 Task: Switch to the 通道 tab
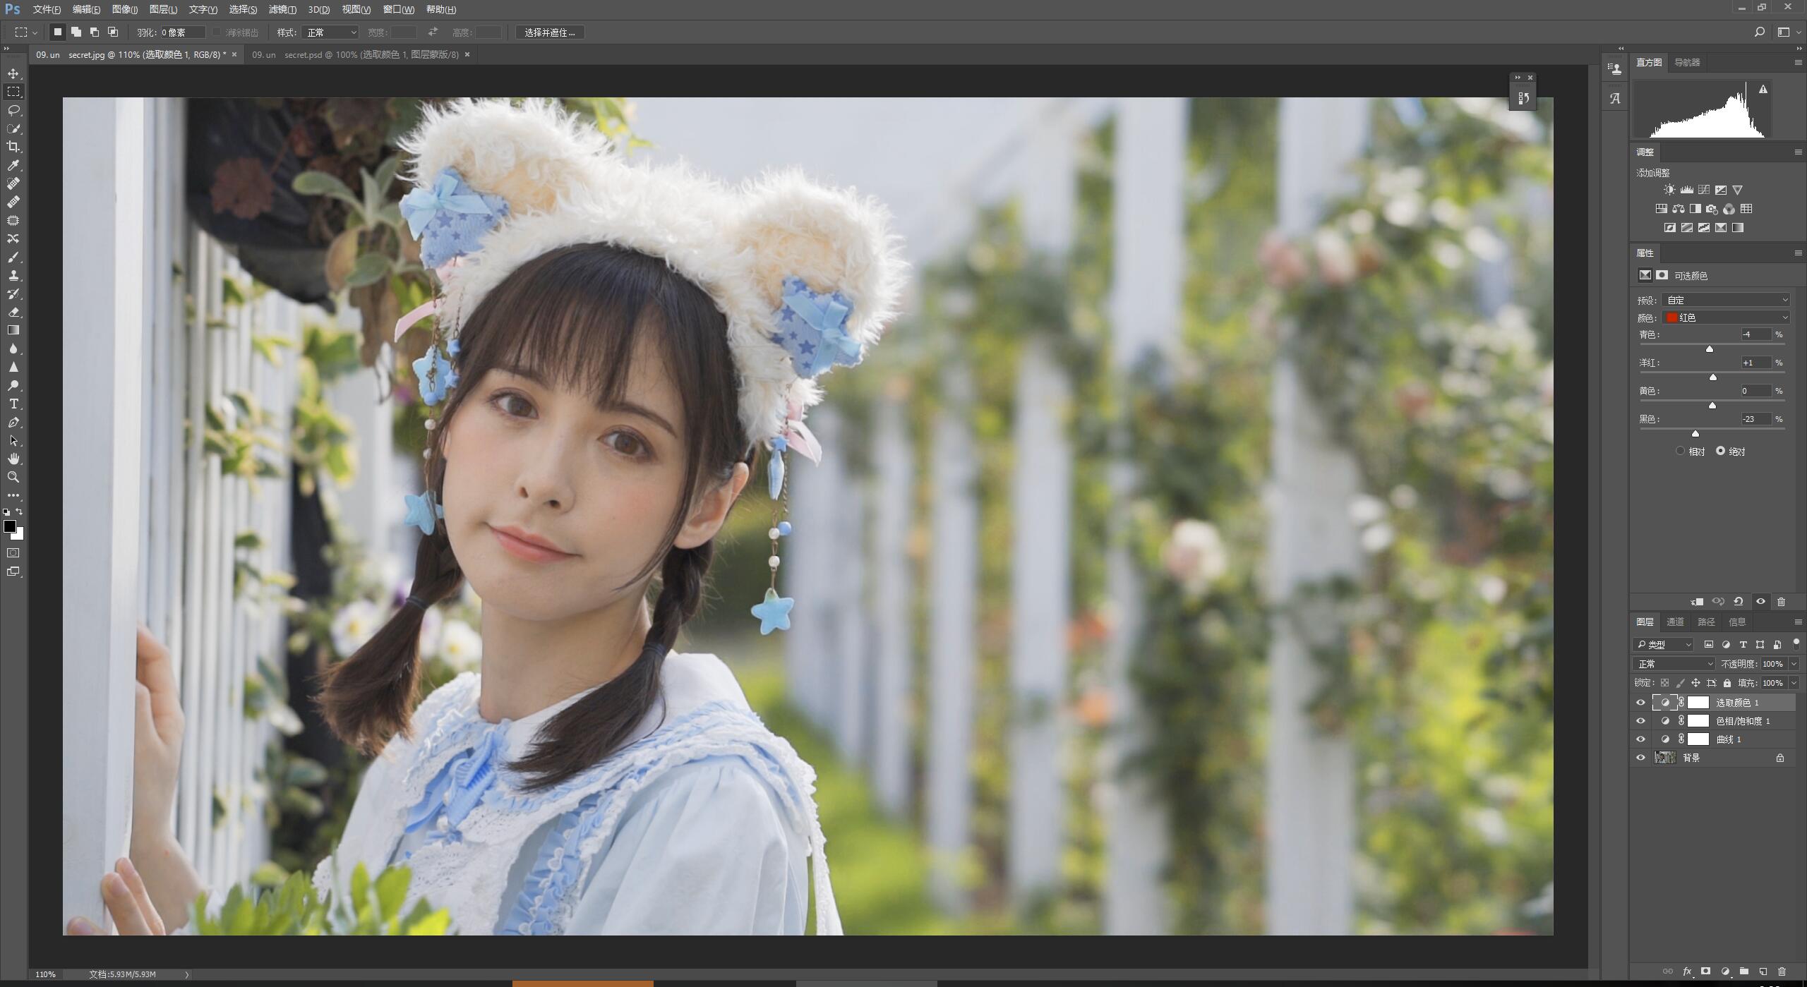click(x=1675, y=622)
